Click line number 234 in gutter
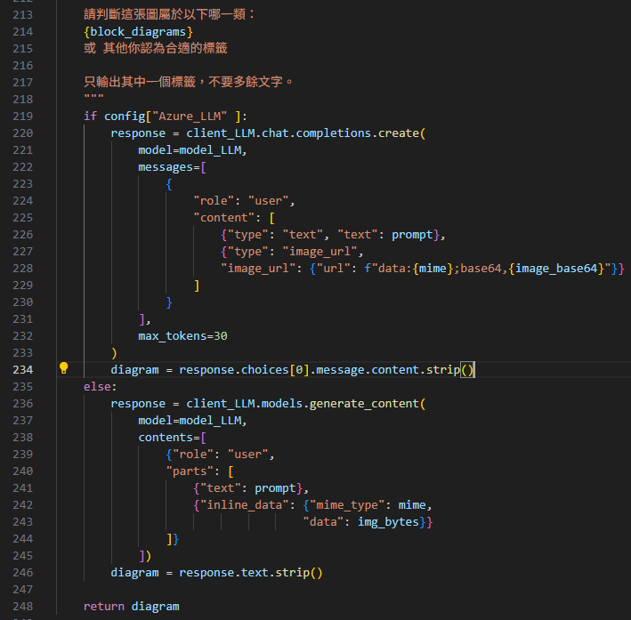This screenshot has width=631, height=620. click(23, 370)
